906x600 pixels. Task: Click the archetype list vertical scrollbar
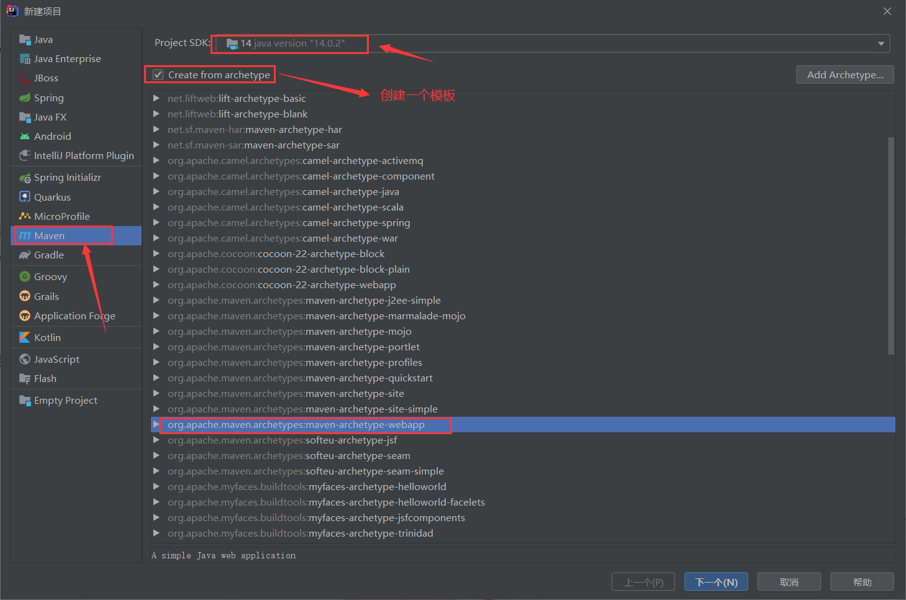click(891, 245)
